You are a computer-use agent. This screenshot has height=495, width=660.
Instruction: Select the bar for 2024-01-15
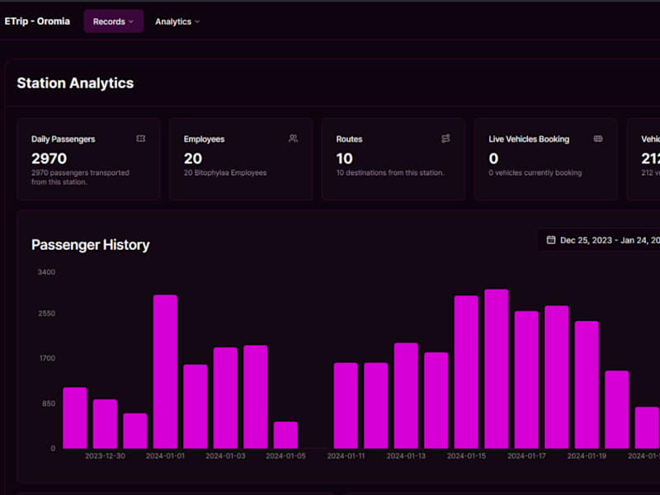(466, 372)
